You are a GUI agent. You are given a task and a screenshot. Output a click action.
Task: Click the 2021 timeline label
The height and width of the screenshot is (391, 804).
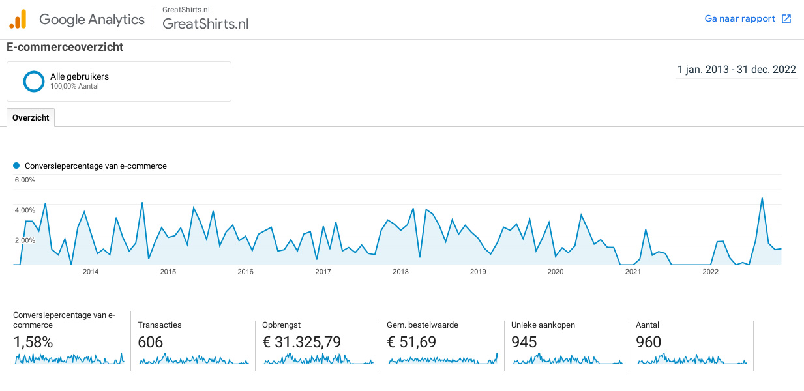pos(633,272)
